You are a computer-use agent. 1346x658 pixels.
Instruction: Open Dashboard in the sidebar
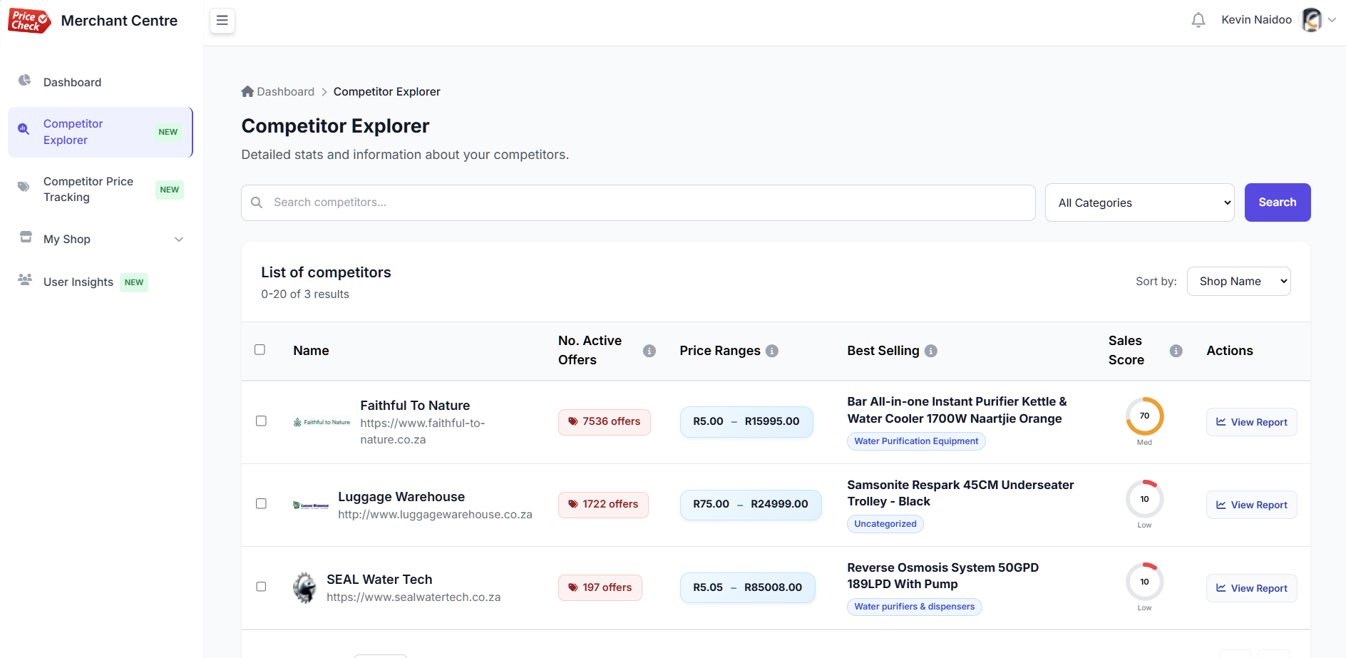click(101, 82)
